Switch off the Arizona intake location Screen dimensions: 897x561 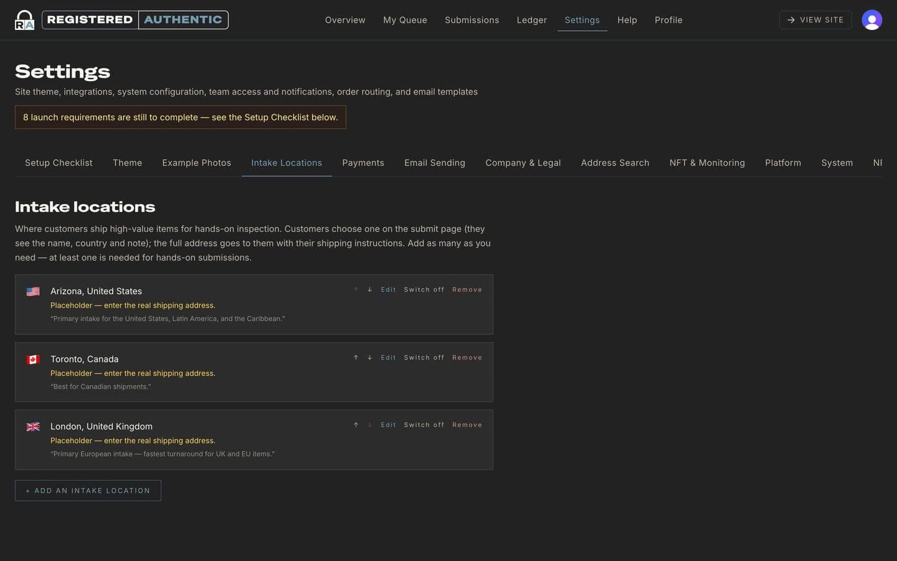[x=424, y=290]
